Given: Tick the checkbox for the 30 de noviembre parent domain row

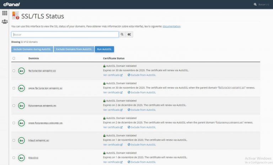Looking at the screenshot, I should [x=14, y=88].
